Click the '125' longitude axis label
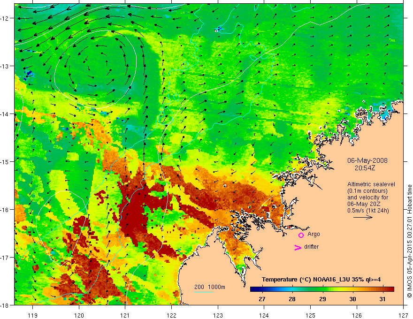 [311, 315]
